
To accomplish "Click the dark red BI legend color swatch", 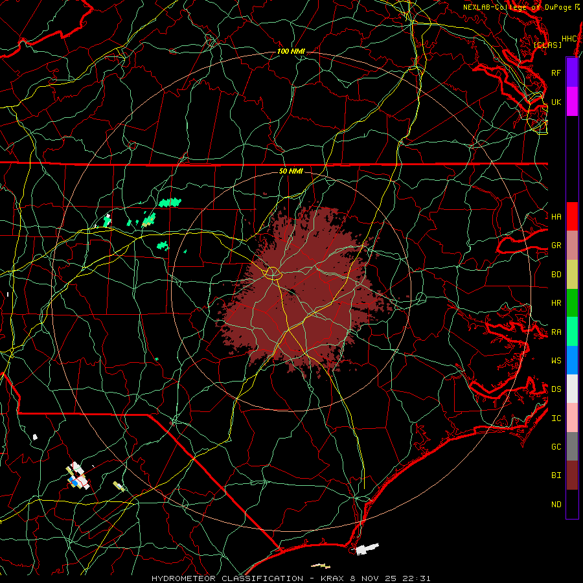I will pos(572,475).
